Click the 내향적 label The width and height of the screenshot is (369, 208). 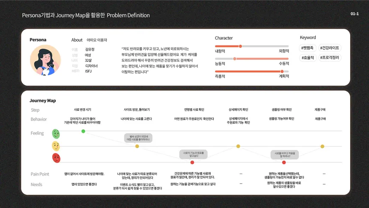(x=220, y=51)
